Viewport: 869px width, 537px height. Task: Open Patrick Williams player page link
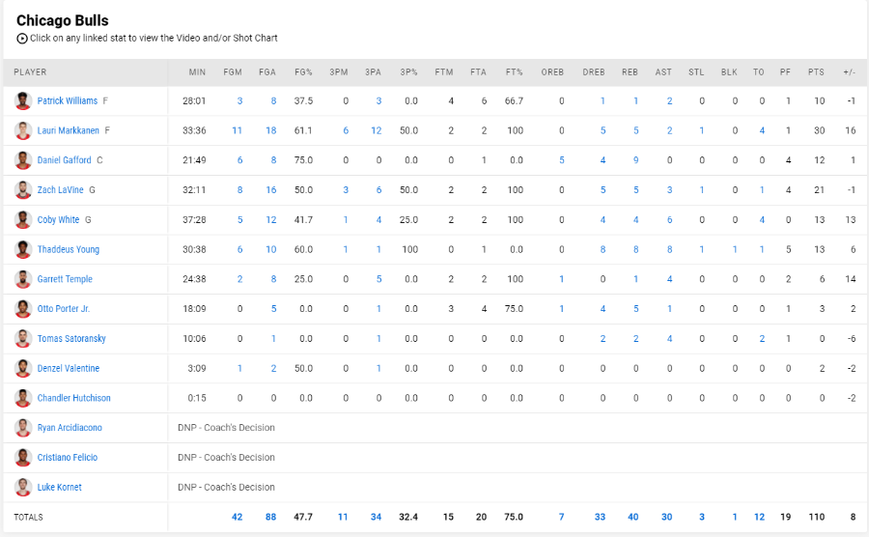click(67, 100)
